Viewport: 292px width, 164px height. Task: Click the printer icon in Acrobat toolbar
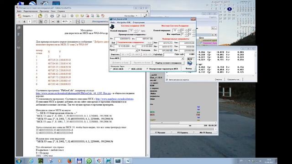coord(52,16)
